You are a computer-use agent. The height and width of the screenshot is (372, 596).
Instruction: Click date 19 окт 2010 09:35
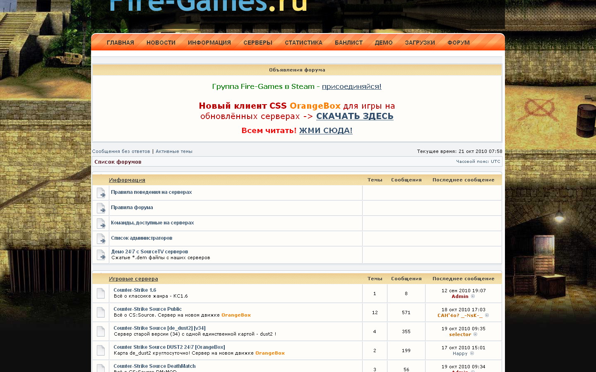coord(464,329)
